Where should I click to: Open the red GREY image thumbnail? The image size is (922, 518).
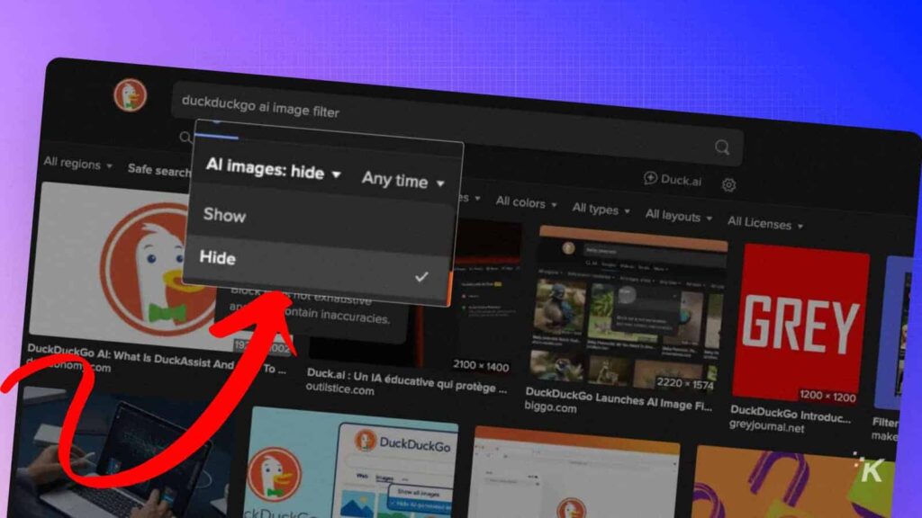(x=800, y=322)
